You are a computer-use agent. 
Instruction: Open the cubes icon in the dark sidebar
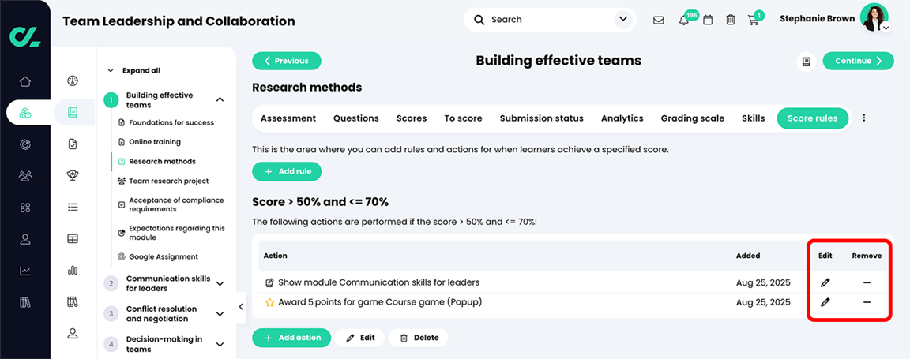(25, 113)
